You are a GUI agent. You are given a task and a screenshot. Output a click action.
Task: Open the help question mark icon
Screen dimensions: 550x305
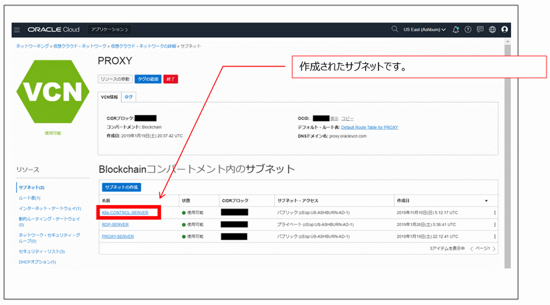[x=468, y=30]
